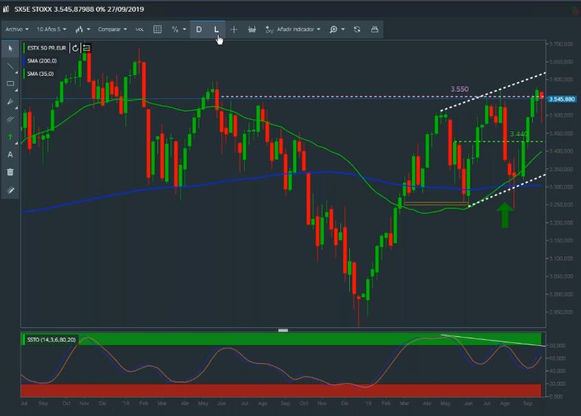The height and width of the screenshot is (416, 581).
Task: Select the green up arrow marker tool
Action: 10,137
